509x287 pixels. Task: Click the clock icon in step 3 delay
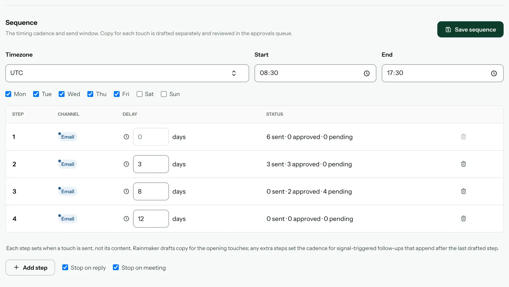[x=126, y=191]
